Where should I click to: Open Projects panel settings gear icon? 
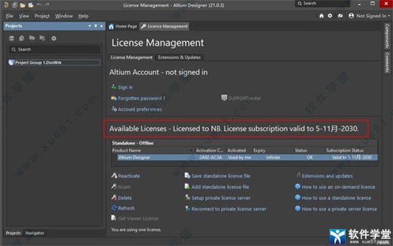coord(54,39)
